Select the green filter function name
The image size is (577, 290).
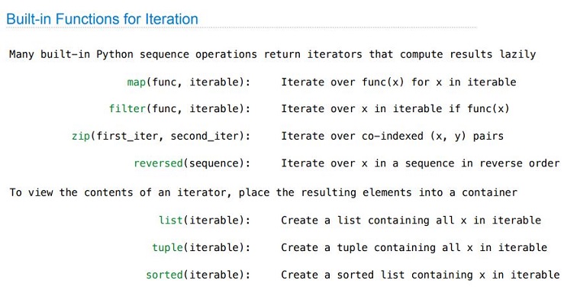click(127, 108)
